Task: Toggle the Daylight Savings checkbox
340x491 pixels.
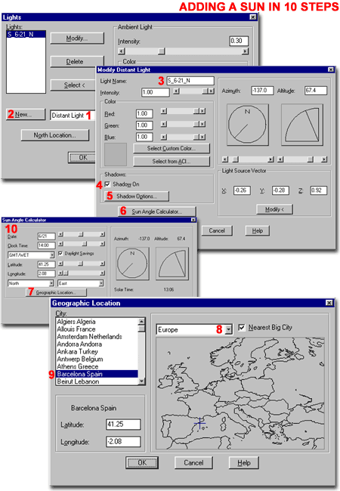Action: click(x=60, y=253)
